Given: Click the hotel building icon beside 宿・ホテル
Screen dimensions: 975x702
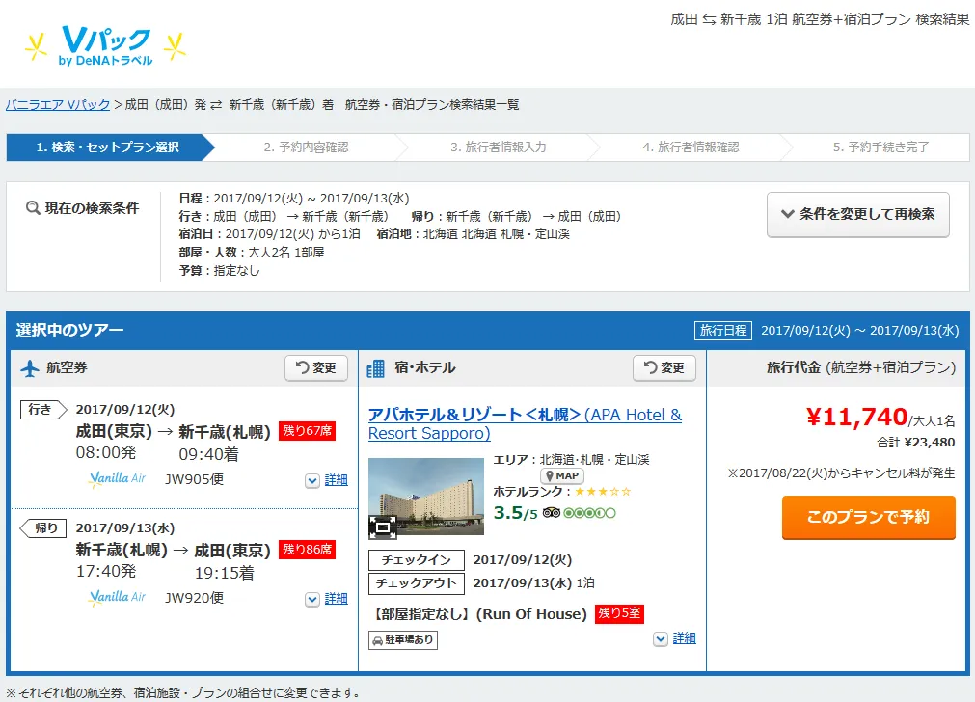Looking at the screenshot, I should point(376,368).
